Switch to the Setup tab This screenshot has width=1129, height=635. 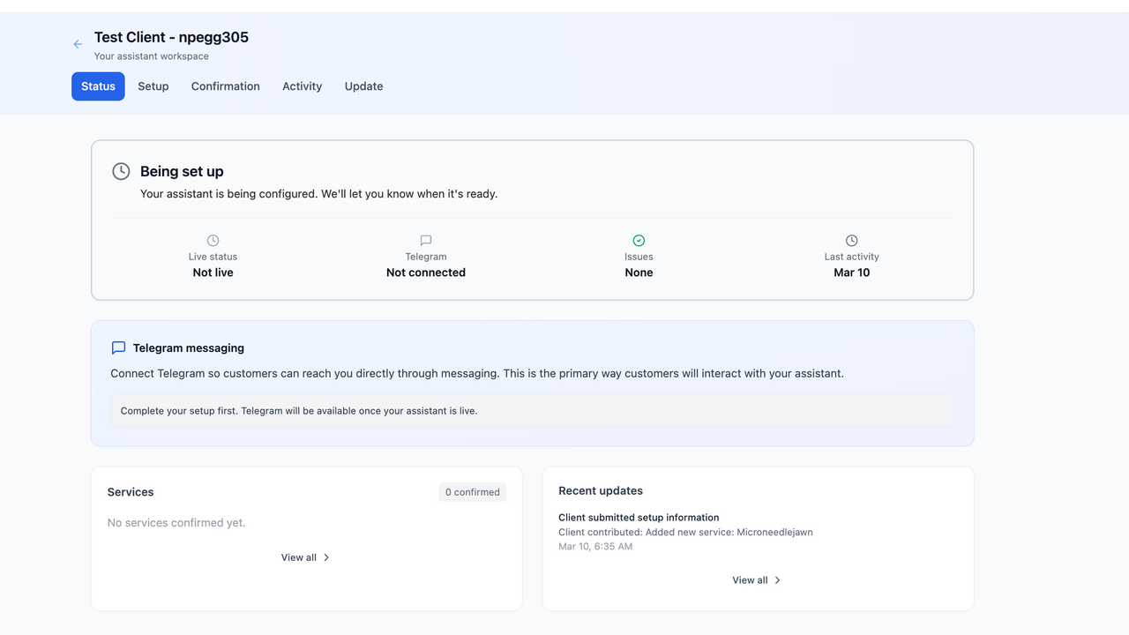pyautogui.click(x=153, y=86)
